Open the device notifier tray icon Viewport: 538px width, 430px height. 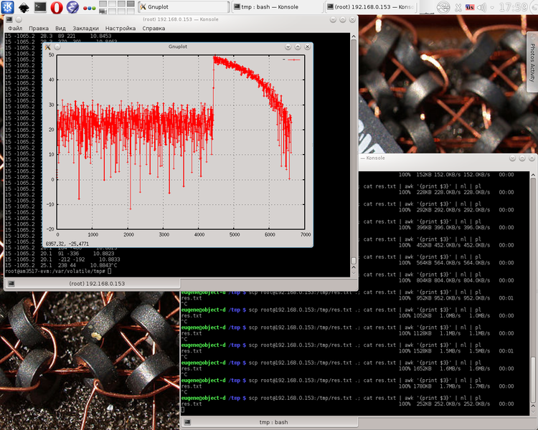tap(443, 7)
